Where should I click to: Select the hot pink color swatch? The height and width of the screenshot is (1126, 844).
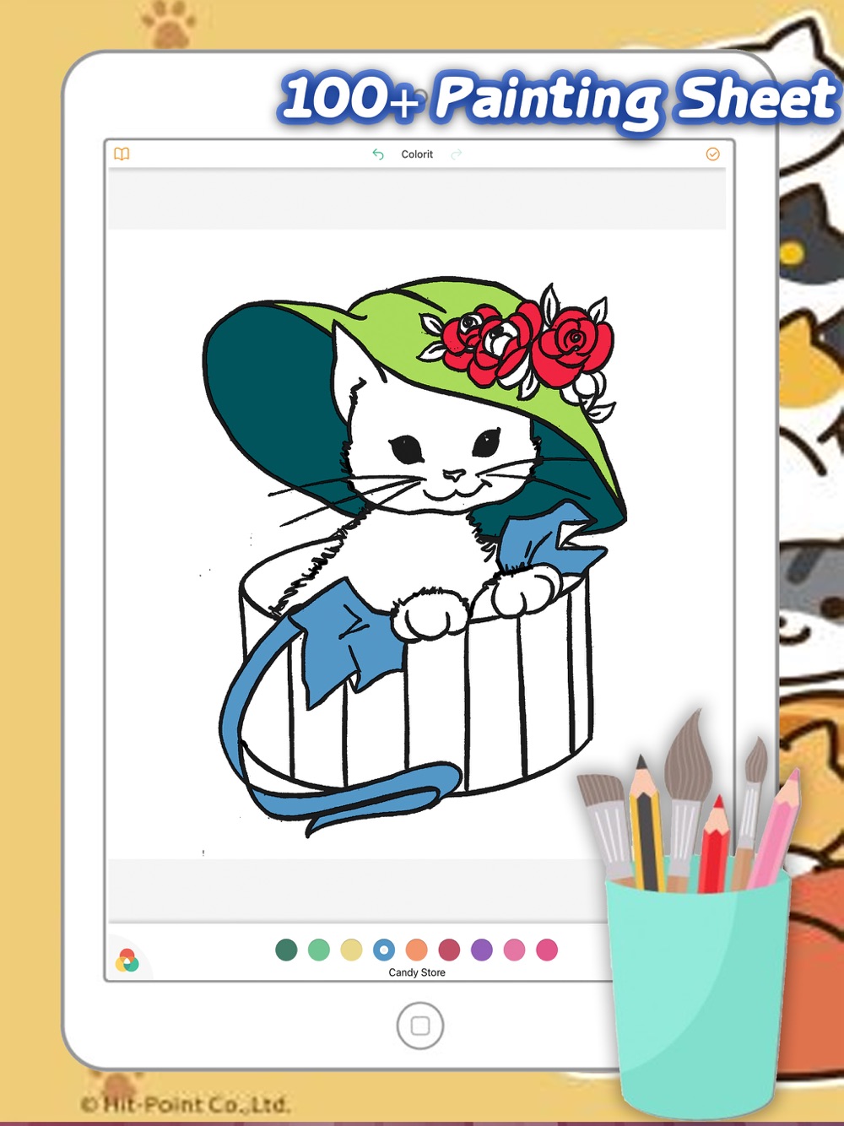click(x=547, y=950)
